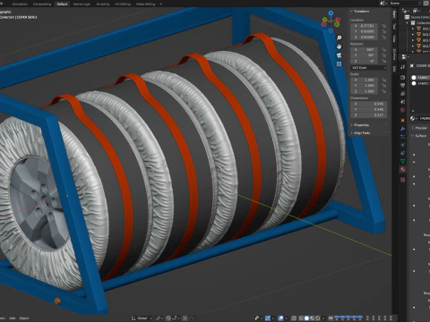Open the Output properties tab
Screen dimensions: 430x322
[x=403, y=85]
